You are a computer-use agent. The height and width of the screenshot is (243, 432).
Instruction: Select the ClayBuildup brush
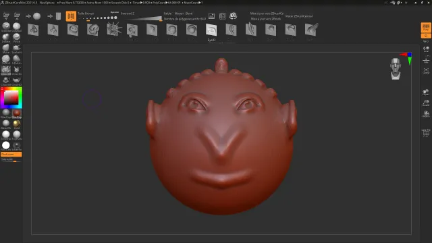[x=16, y=27]
